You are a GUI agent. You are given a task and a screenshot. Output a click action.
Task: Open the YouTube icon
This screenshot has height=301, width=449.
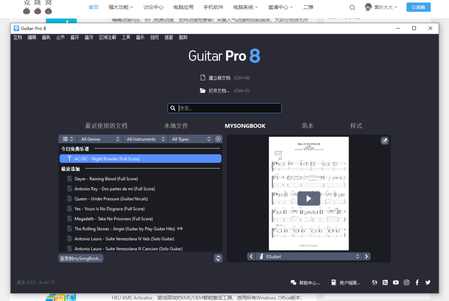[396, 283]
